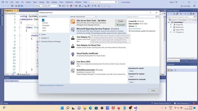
Task: Click the Categorized view icon in Properties panel
Action: 169,70
